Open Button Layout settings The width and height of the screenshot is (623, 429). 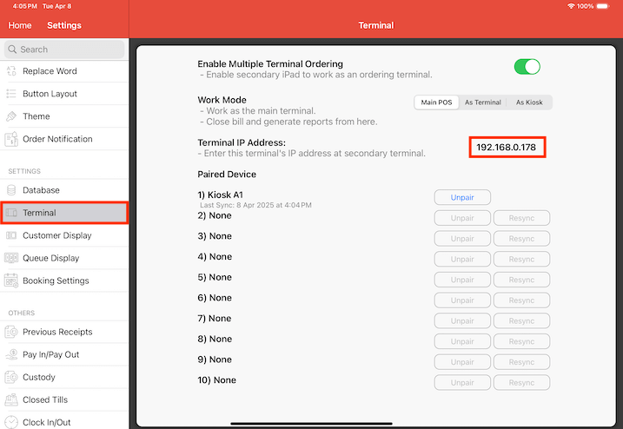pos(64,94)
